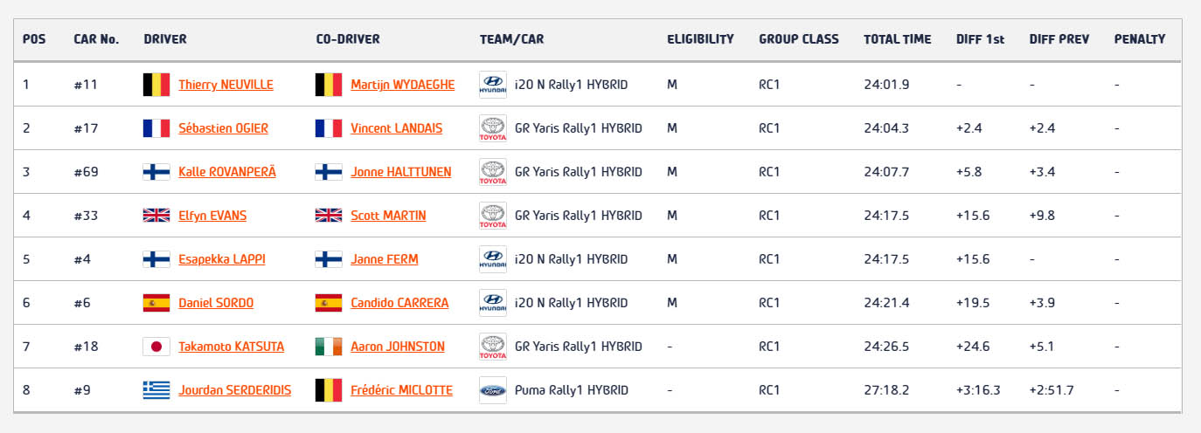The height and width of the screenshot is (433, 1201).
Task: Open Kalle ROVANPERÄ driver link
Action: point(227,172)
